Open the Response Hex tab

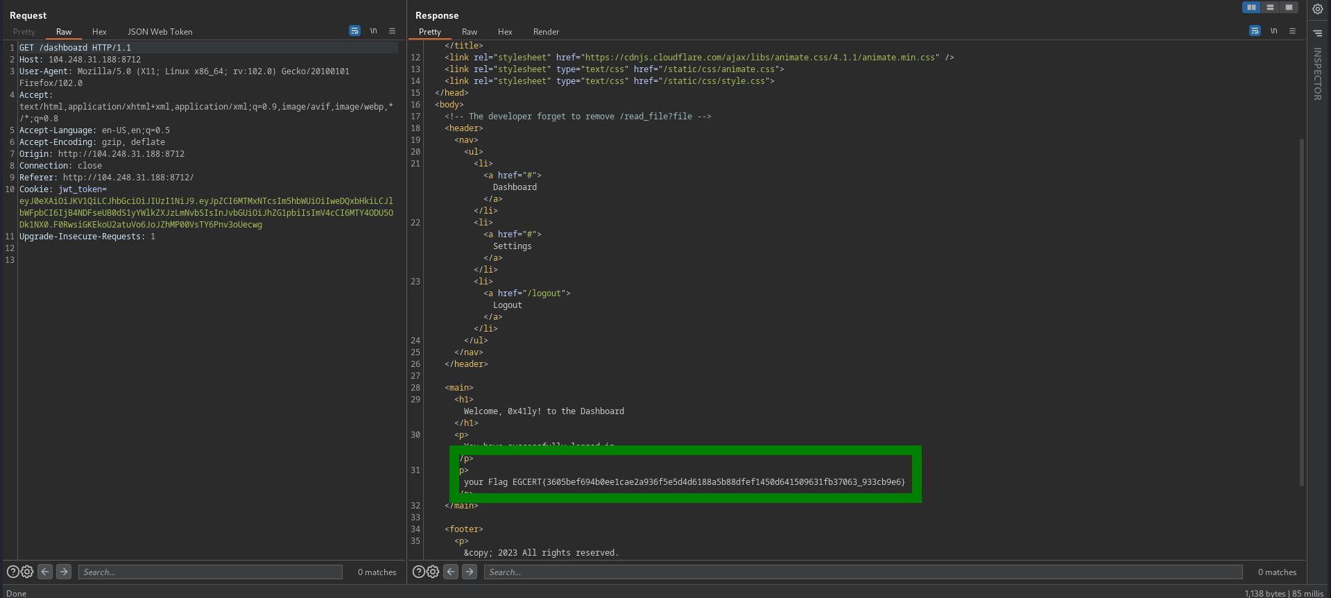[505, 32]
